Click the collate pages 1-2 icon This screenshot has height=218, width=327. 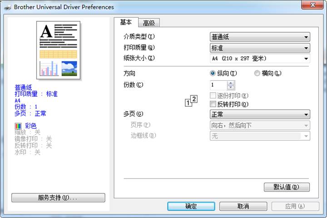(x=191, y=101)
